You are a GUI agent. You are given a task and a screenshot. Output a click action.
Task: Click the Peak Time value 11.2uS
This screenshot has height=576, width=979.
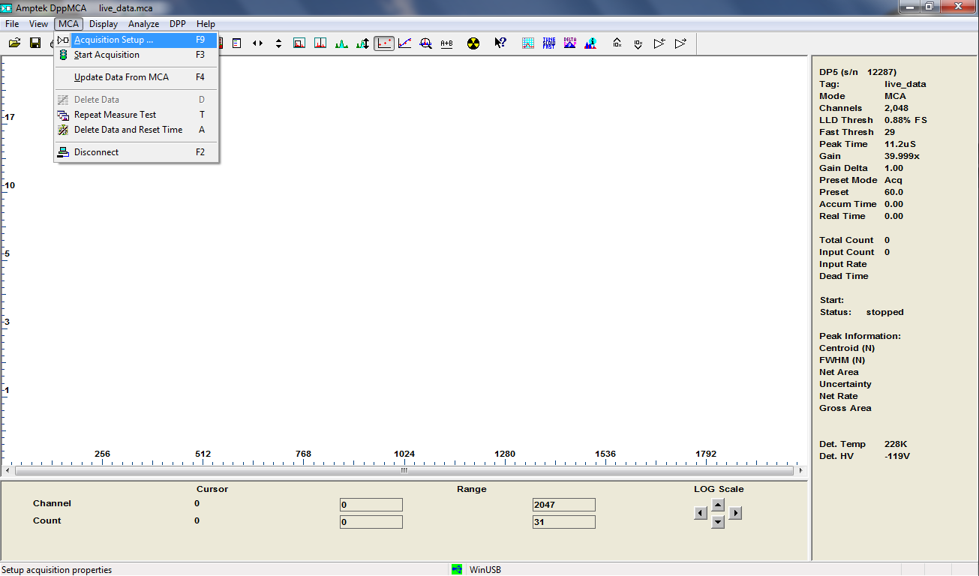point(900,144)
